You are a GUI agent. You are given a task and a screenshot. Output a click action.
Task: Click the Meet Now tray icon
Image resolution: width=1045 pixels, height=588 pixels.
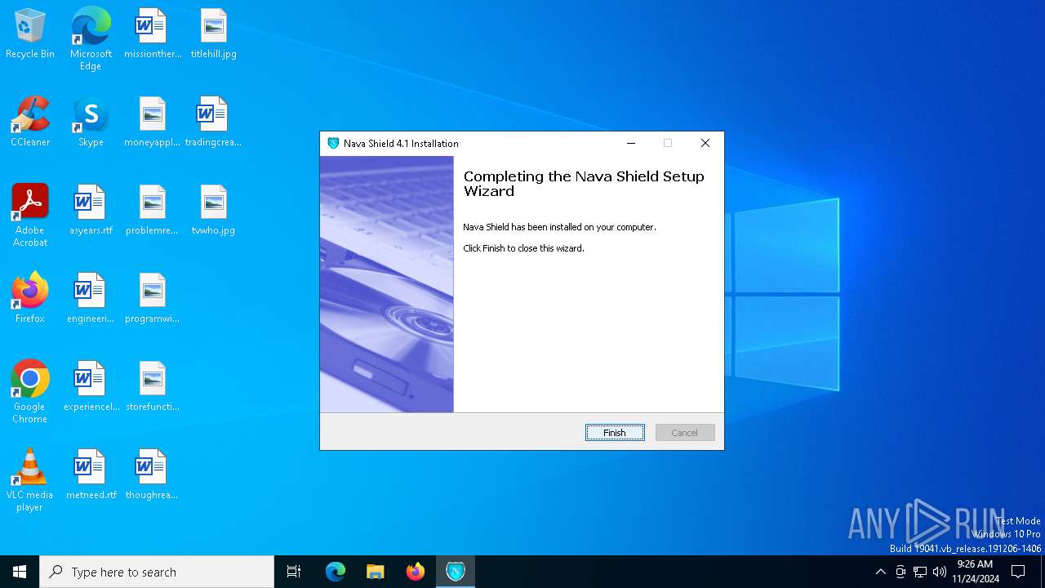pyautogui.click(x=900, y=572)
